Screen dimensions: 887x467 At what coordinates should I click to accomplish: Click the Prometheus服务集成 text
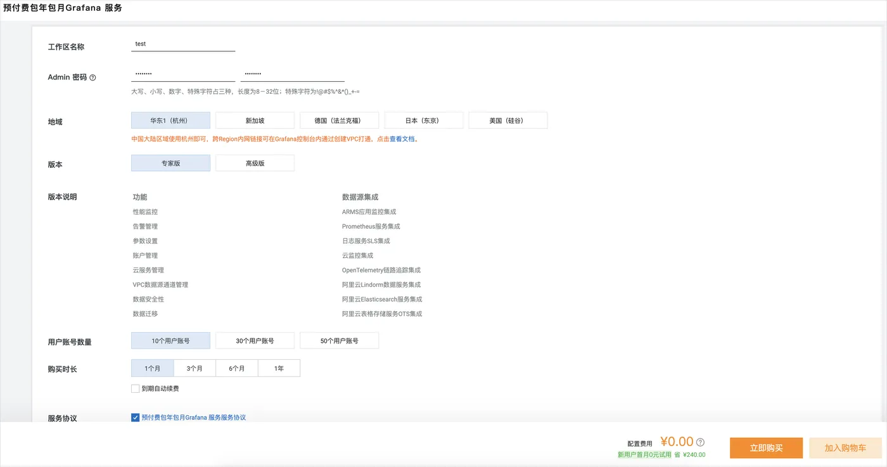(371, 226)
